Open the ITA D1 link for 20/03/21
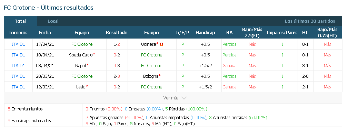348x129 pixels. click(x=18, y=76)
